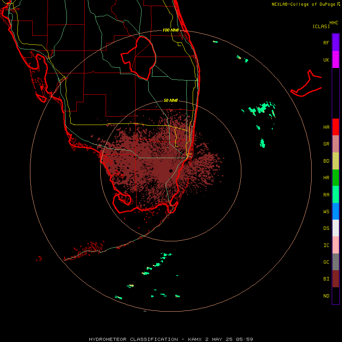Click the 100 NMI range ring label

[171, 30]
